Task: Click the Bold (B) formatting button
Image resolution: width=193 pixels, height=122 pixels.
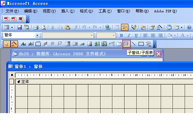Action: 122,35
